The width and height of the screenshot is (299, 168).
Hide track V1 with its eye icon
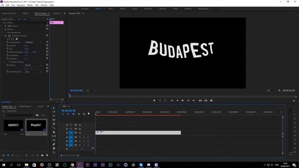[80, 133]
